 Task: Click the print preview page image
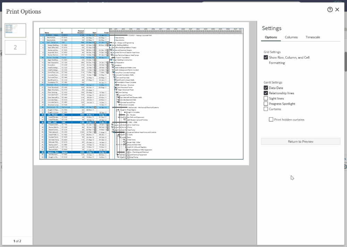click(141, 94)
